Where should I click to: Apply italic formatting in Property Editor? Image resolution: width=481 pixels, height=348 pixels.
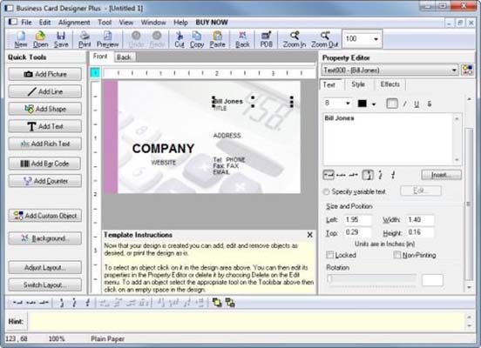405,104
